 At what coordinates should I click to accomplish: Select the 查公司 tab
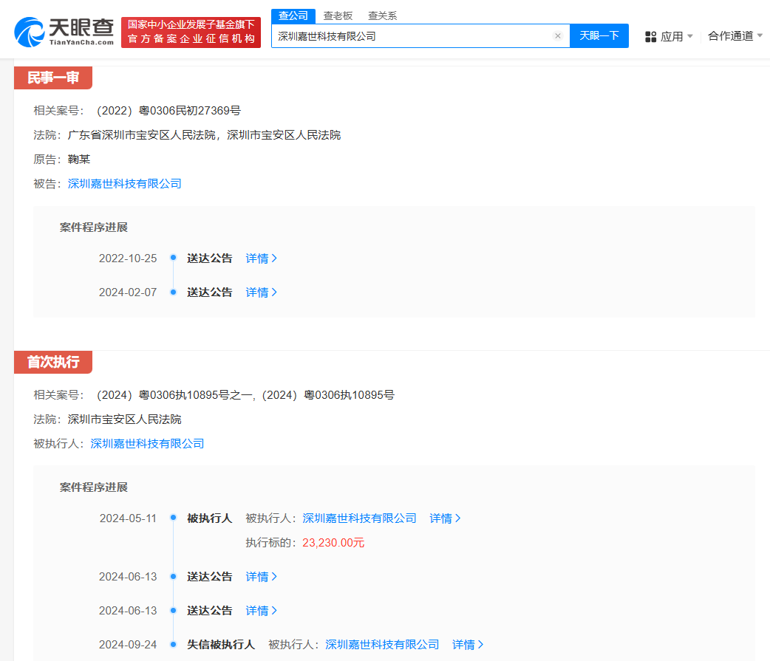click(x=293, y=16)
